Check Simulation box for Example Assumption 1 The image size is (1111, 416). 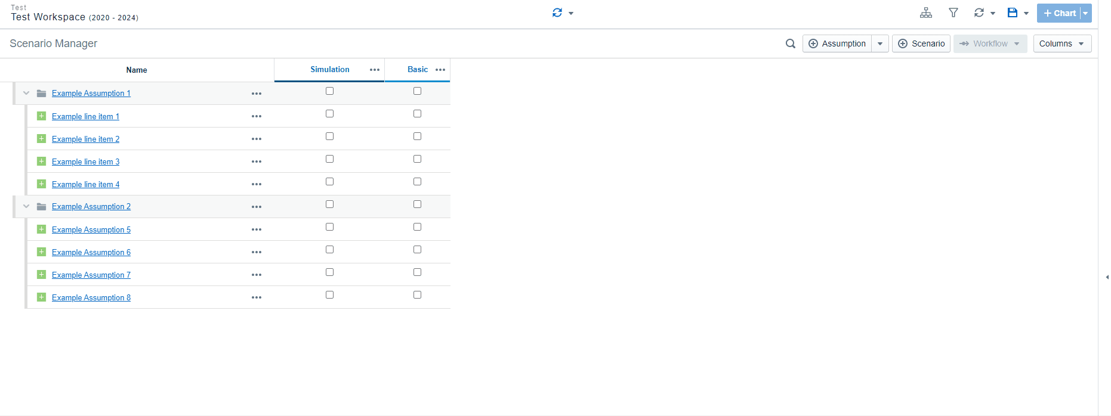click(x=329, y=91)
